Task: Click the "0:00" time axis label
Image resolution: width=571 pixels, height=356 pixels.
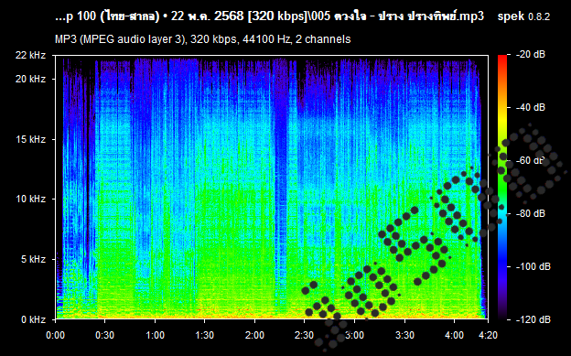Action: pyautogui.click(x=55, y=335)
